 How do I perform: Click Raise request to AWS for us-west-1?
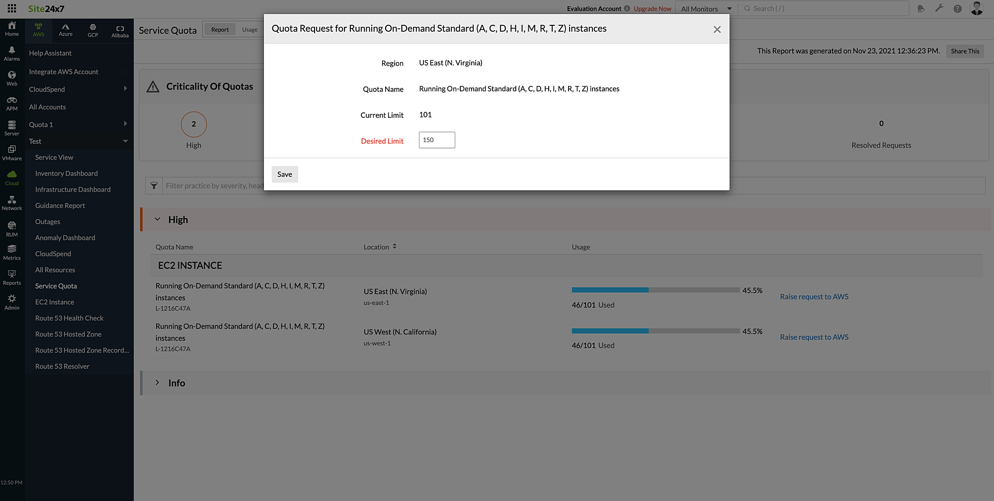pyautogui.click(x=814, y=337)
